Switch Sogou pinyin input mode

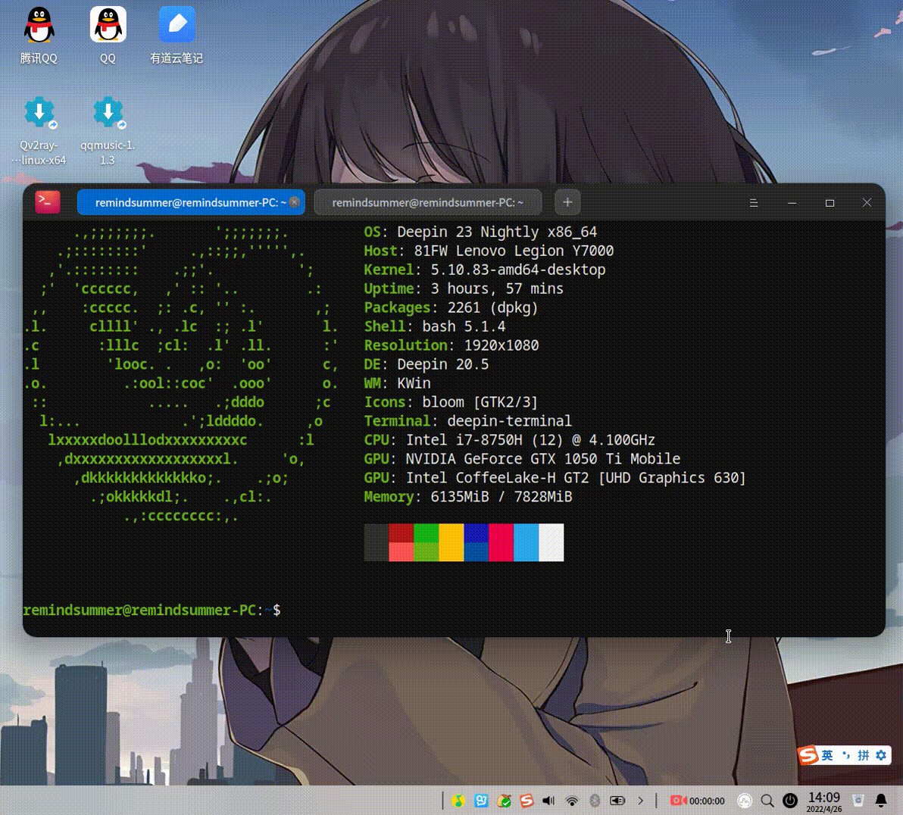point(863,755)
